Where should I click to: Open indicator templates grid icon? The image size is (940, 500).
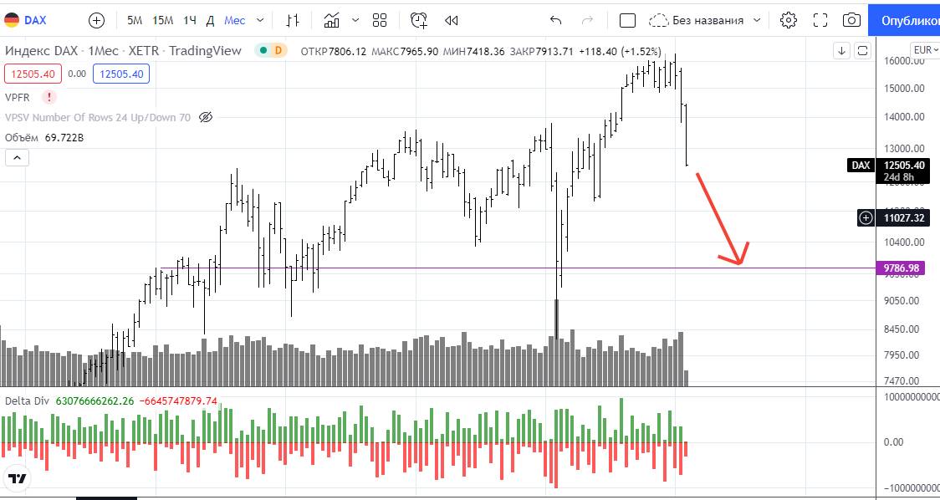pyautogui.click(x=380, y=20)
